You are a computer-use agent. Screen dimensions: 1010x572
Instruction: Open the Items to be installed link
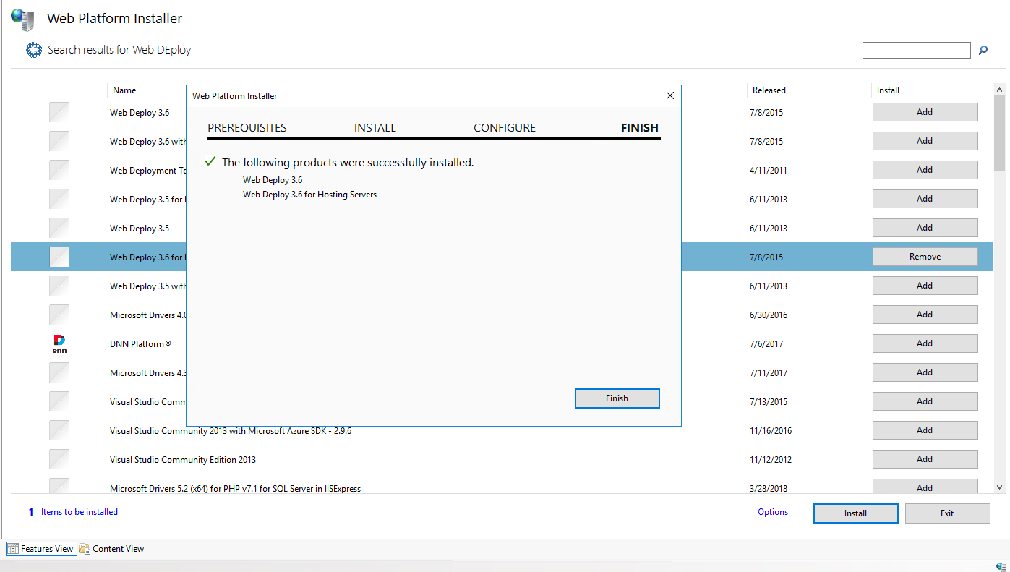click(80, 512)
